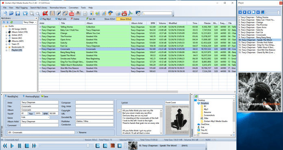283x150 pixels.
Task: Click the Sel. All button
Action: pyautogui.click(x=91, y=19)
